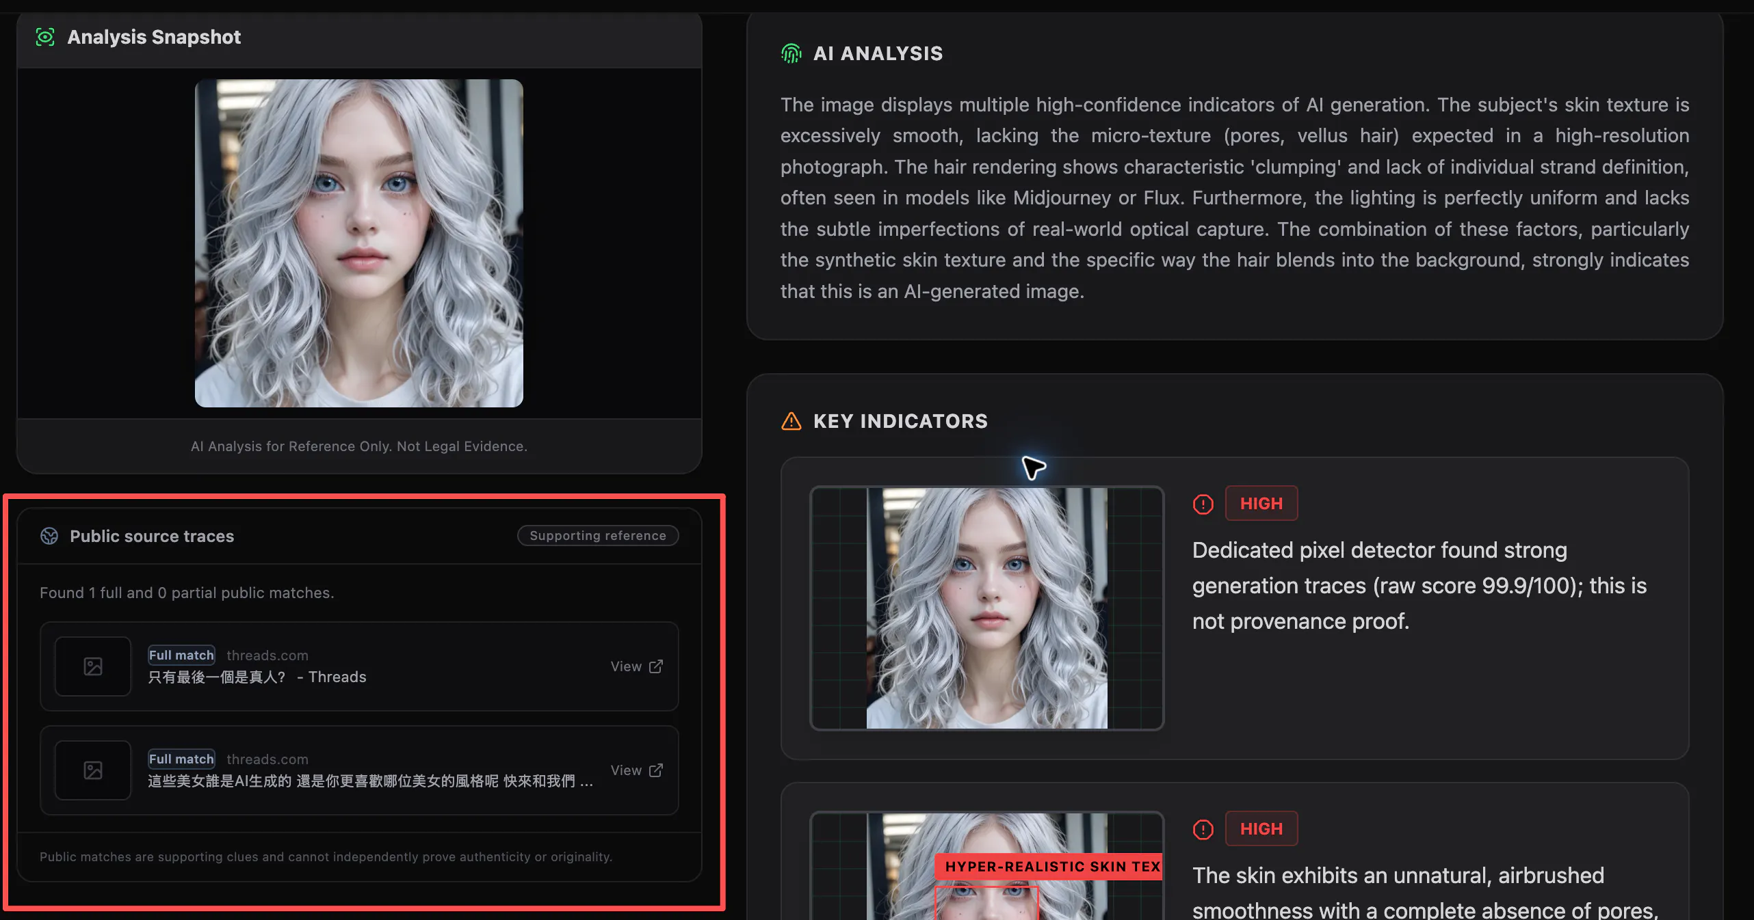Open View link for 只有最後一個是真人 match
This screenshot has width=1754, height=920.
pos(636,666)
